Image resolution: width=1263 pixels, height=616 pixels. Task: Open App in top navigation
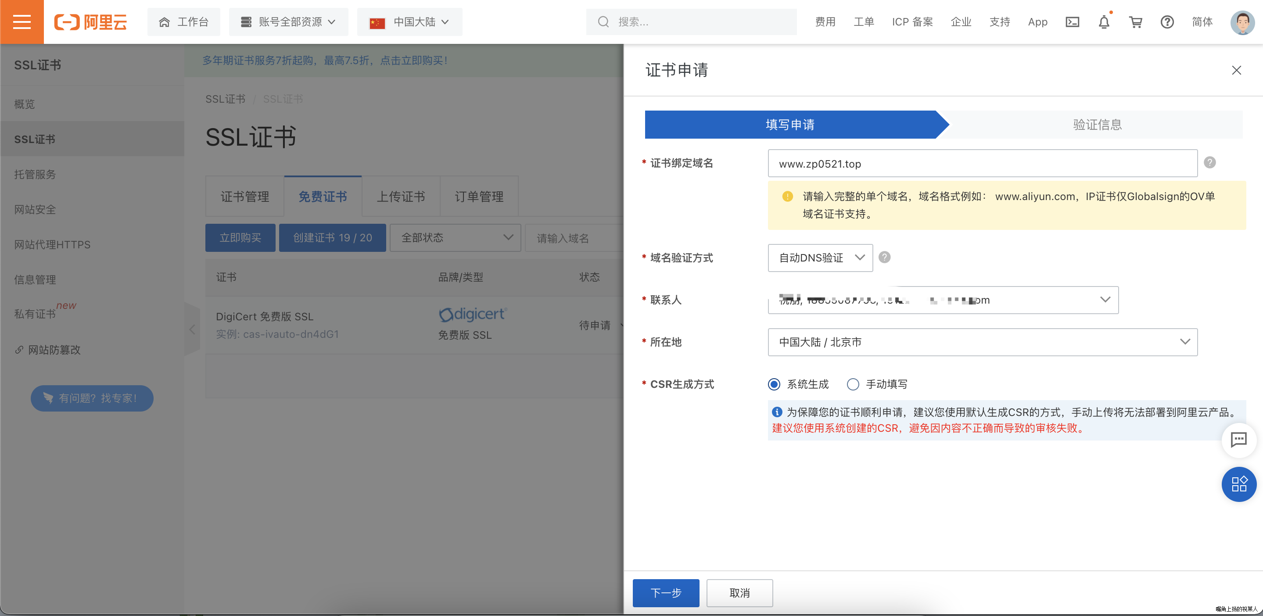pos(1037,21)
